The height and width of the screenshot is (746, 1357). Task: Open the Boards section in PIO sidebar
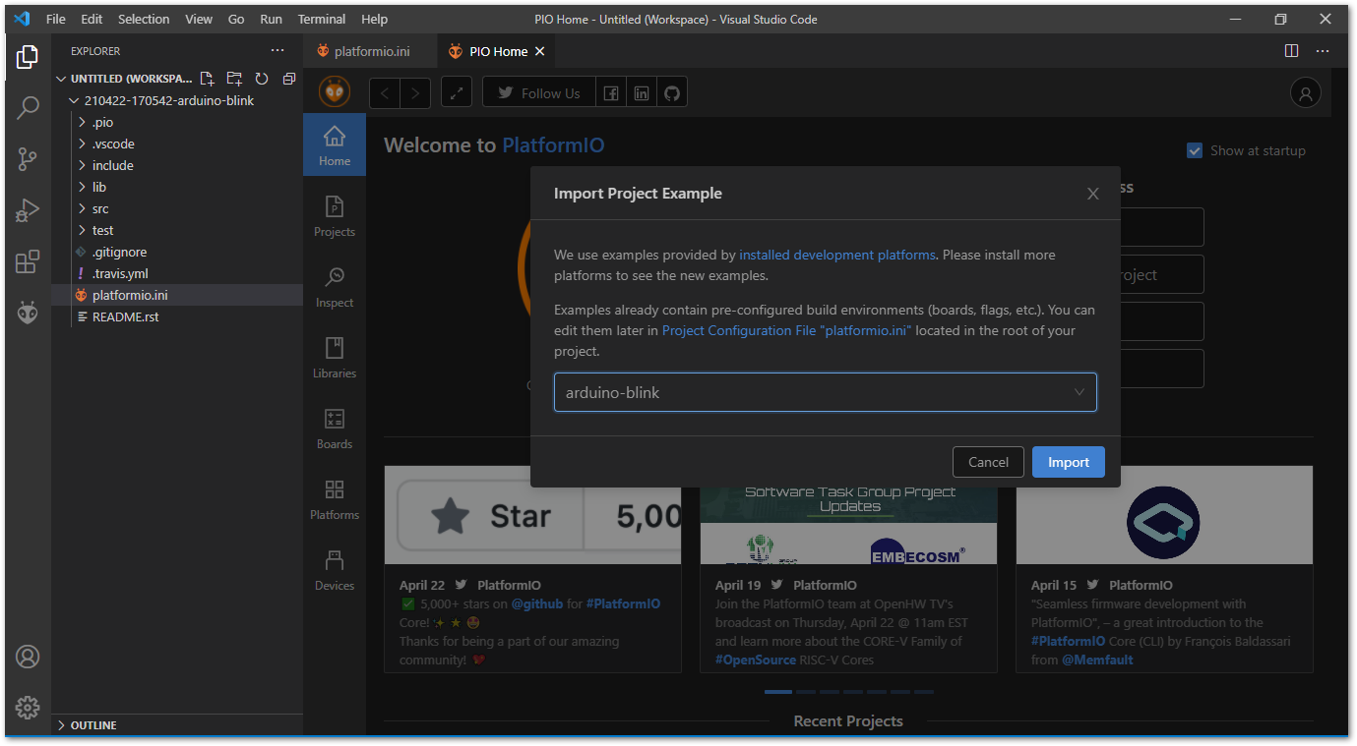tap(335, 429)
